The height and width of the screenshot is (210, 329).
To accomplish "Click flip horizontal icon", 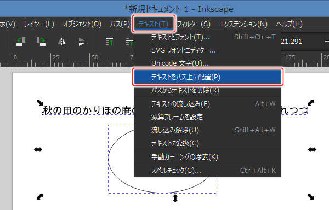I will point(61,42).
